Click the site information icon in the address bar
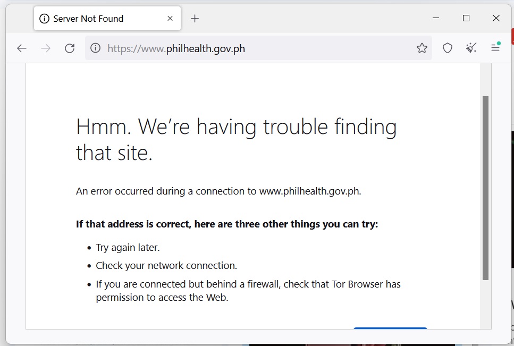 [x=95, y=48]
